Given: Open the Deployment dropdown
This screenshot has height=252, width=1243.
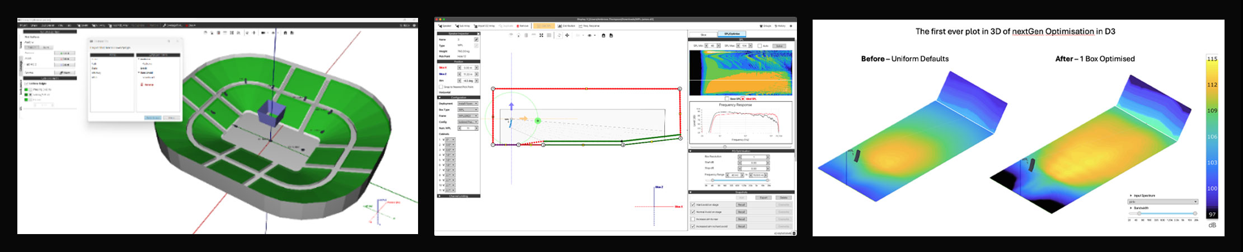Looking at the screenshot, I should 468,104.
